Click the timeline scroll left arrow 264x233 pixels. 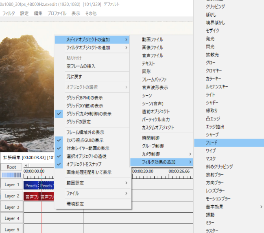click(x=26, y=165)
